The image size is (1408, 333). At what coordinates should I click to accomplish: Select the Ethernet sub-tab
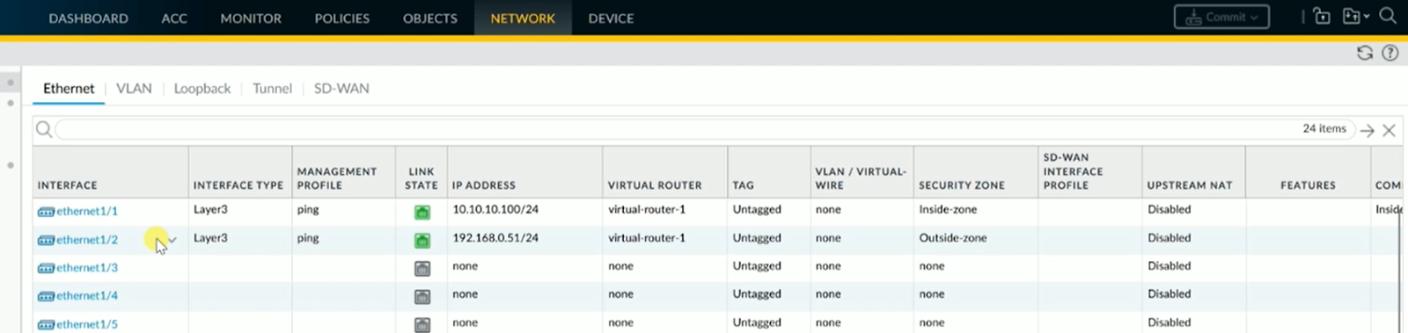[69, 89]
